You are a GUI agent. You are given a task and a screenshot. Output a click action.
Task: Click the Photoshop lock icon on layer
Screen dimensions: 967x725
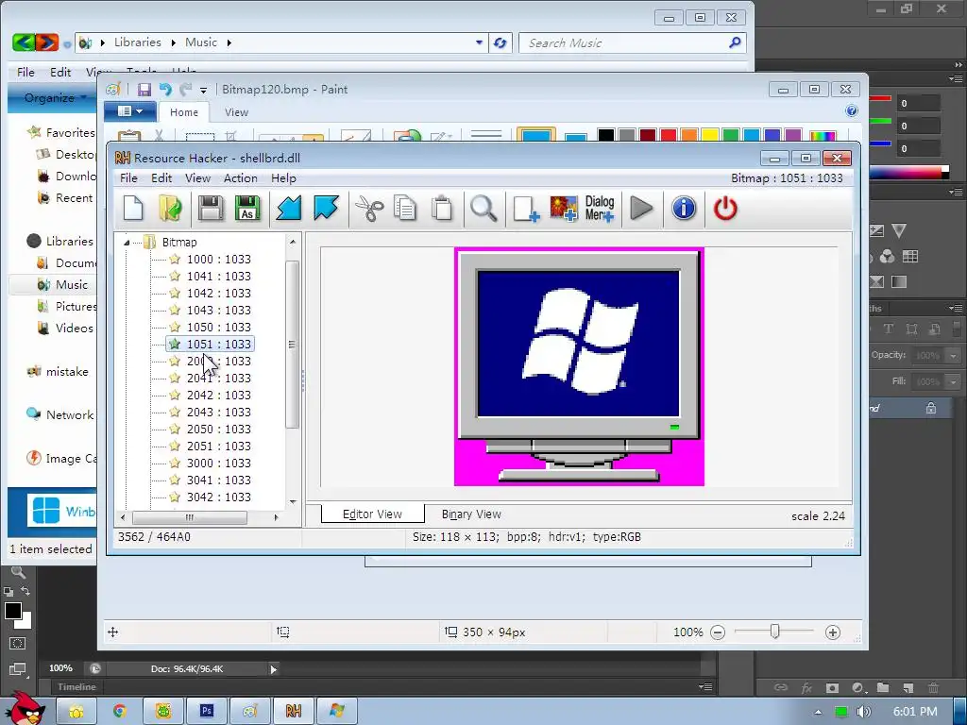coord(930,408)
